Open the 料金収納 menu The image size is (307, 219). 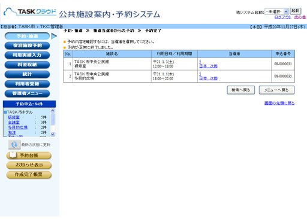(27, 65)
